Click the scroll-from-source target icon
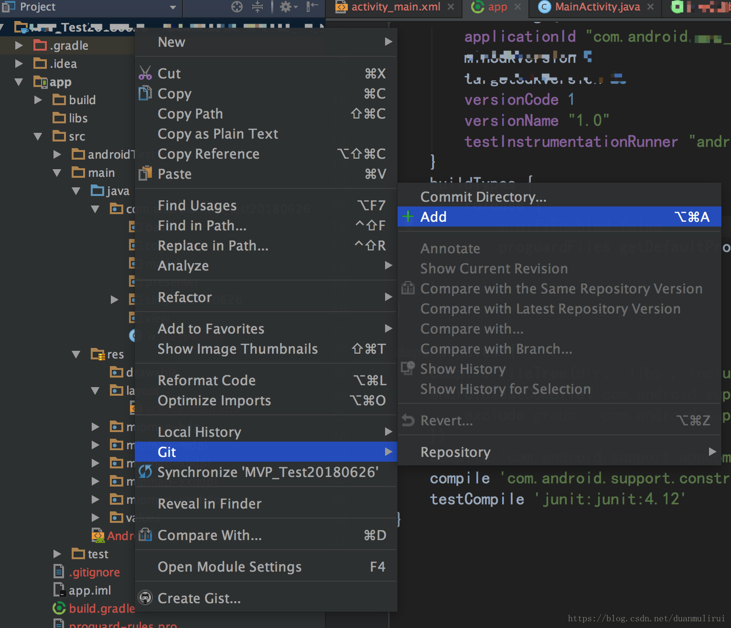 click(x=237, y=7)
